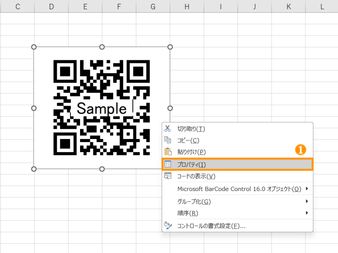Click the Format Control icon
The width and height of the screenshot is (338, 253).
pos(167,226)
